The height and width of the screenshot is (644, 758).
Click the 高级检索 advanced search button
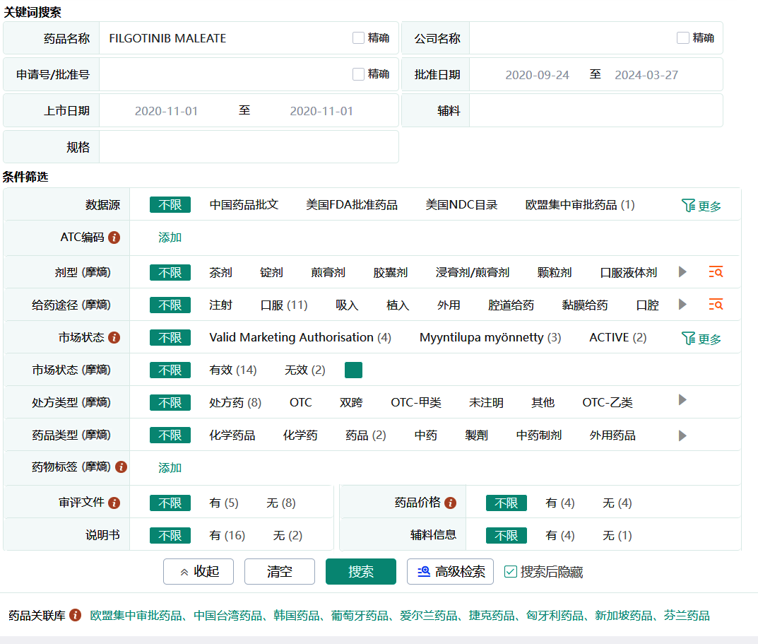click(451, 572)
